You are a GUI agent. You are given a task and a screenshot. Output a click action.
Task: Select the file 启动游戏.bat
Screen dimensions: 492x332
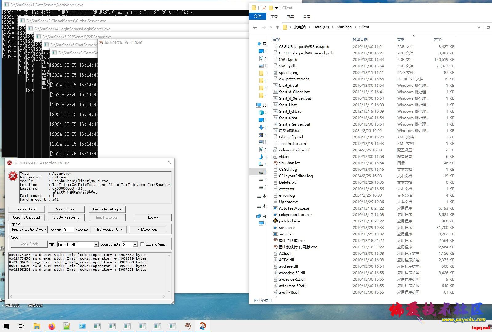(x=290, y=130)
